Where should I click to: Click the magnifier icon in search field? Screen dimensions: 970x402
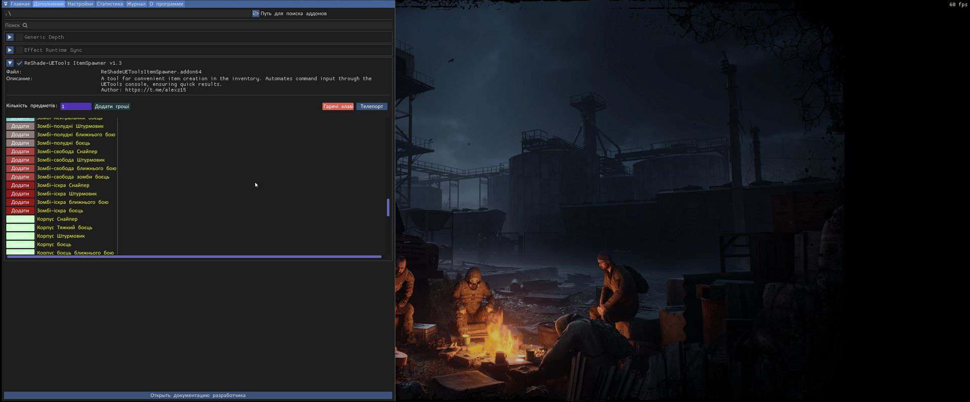[x=25, y=25]
